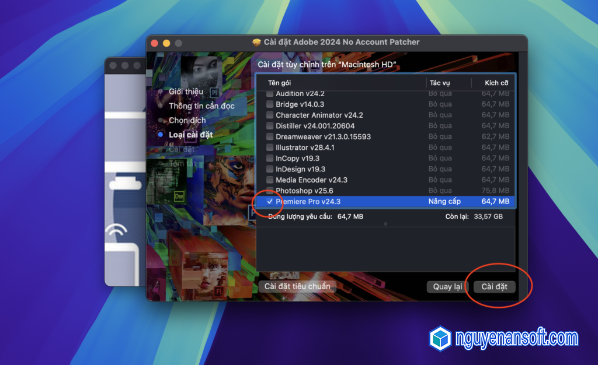Uncheck the Premiere Pro v24.3 checkbox
This screenshot has height=365, width=598.
click(270, 201)
